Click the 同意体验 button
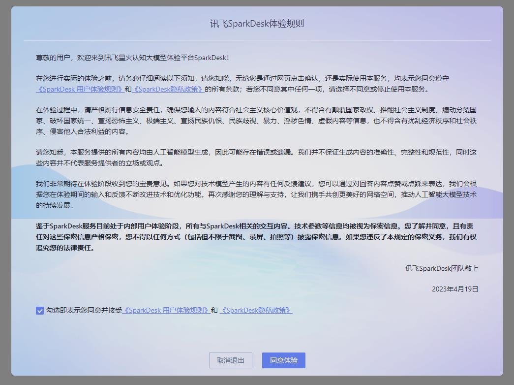Screen dimensions: 514x385 click(x=283, y=360)
